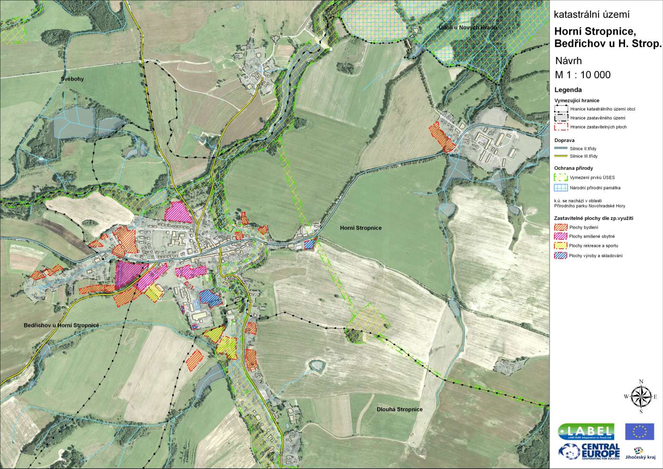Click the Jihočeský kraj logo
Screen dimensions: 663x469
pyautogui.click(x=640, y=453)
